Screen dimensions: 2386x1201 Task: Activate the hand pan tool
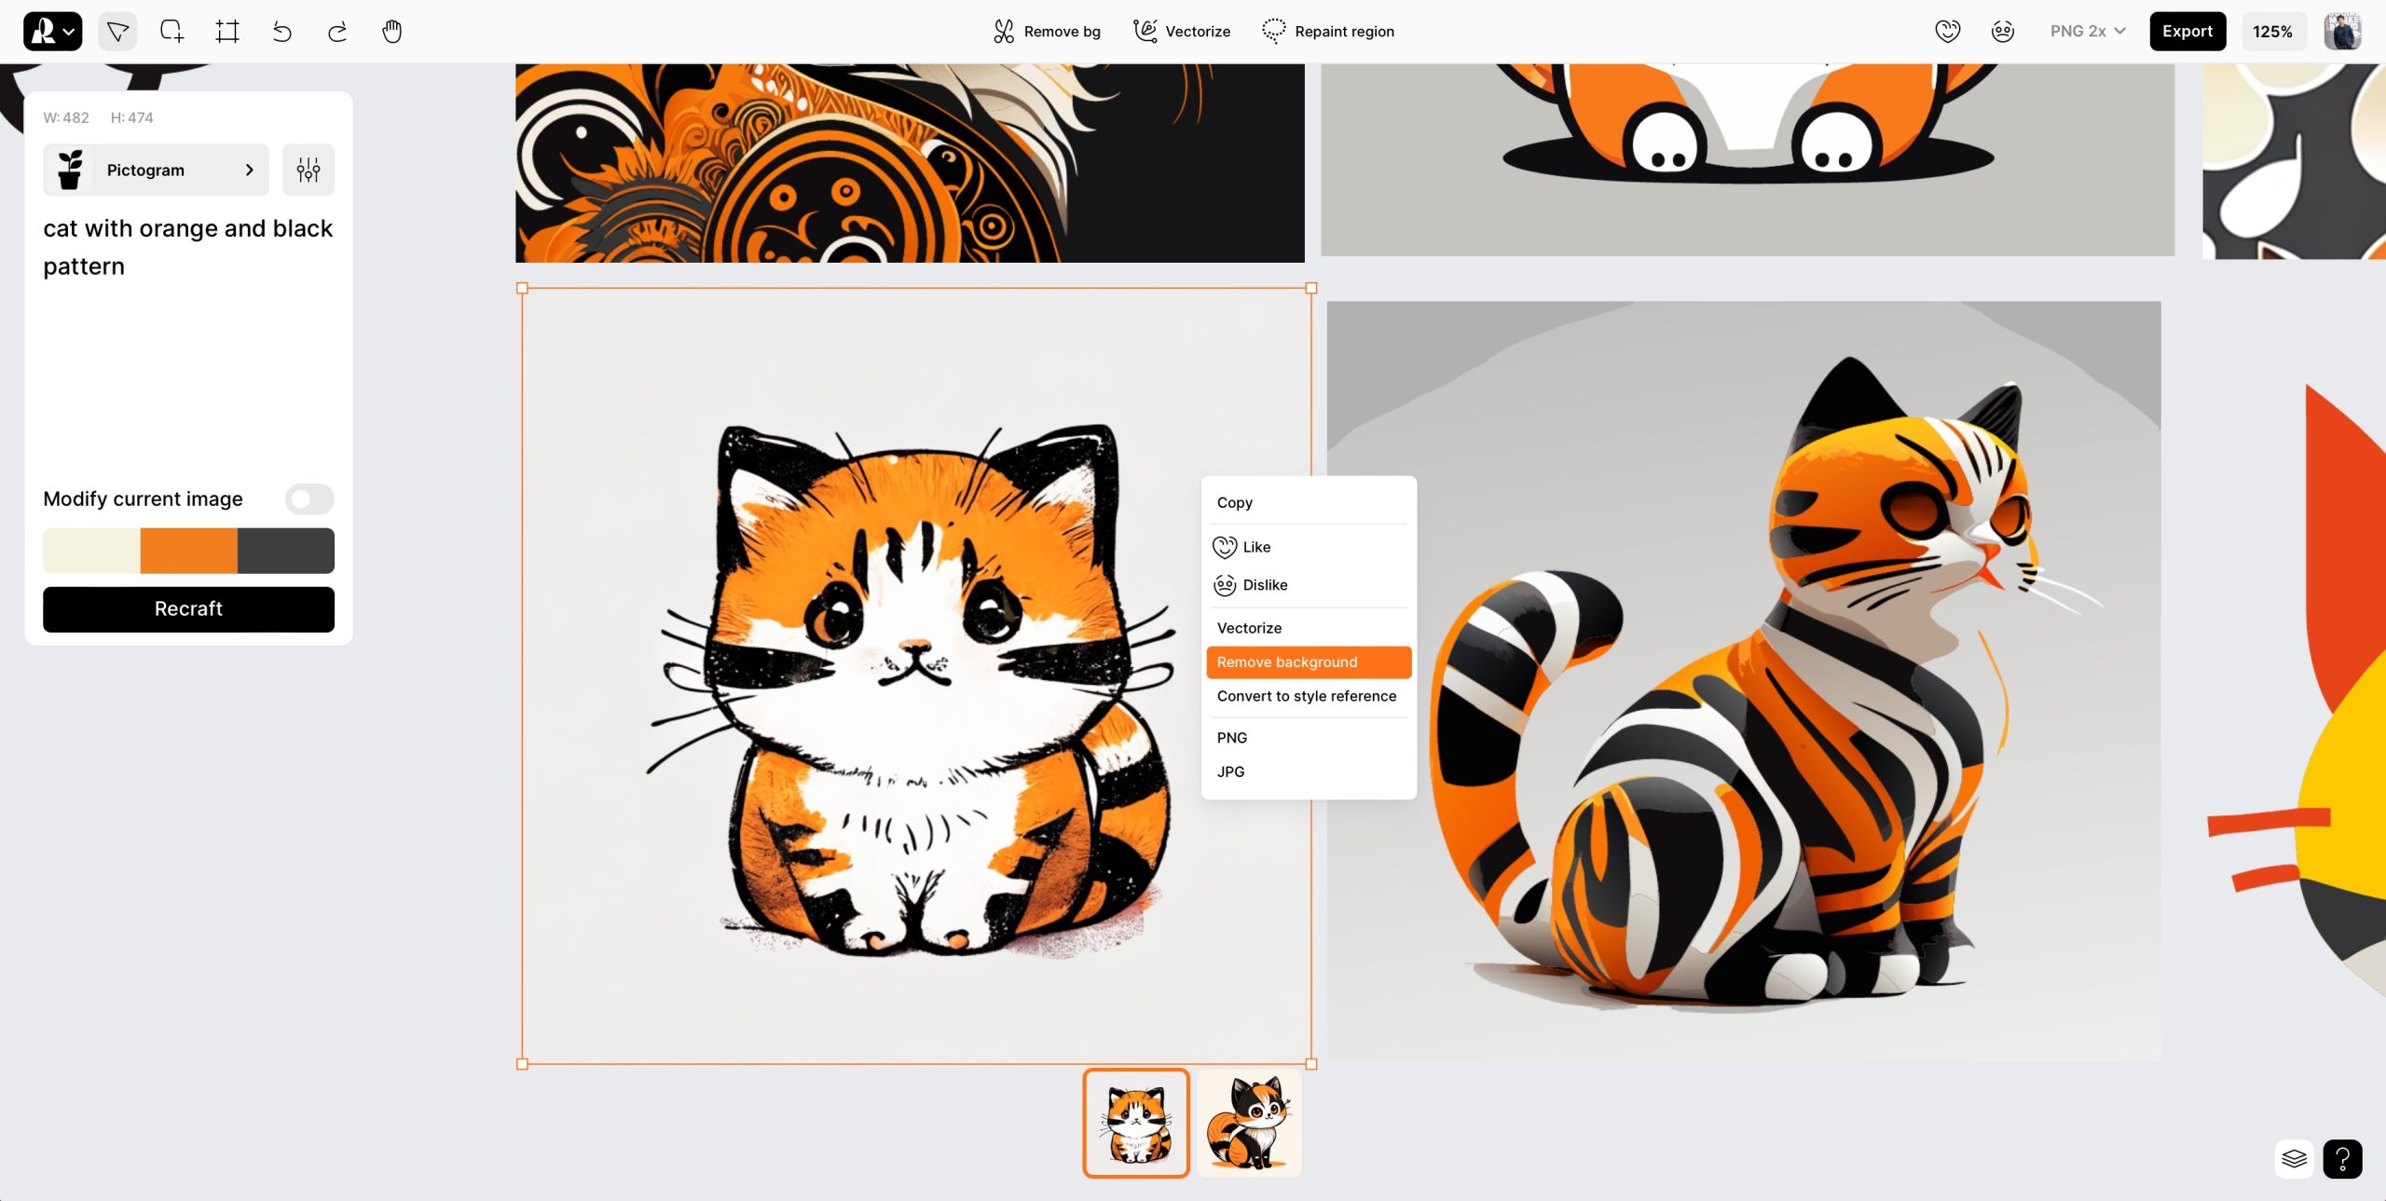(x=392, y=32)
